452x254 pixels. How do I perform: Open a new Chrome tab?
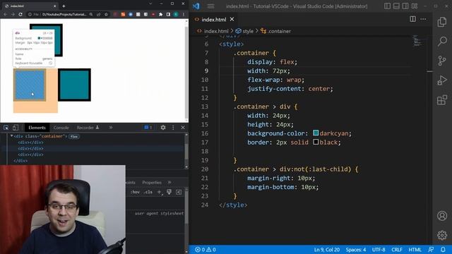(64, 6)
